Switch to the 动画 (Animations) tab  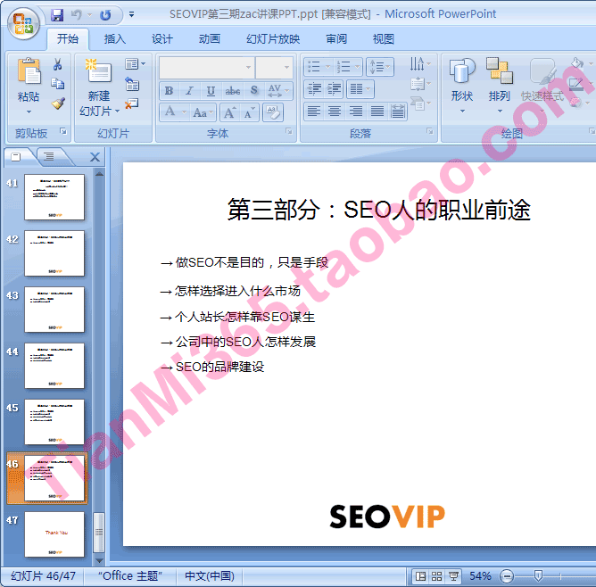click(x=210, y=38)
